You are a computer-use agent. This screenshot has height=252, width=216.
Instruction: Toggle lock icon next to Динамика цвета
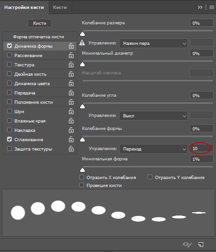[x=71, y=83]
